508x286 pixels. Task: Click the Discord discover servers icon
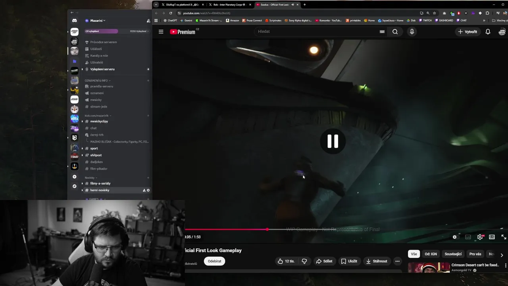(x=74, y=186)
